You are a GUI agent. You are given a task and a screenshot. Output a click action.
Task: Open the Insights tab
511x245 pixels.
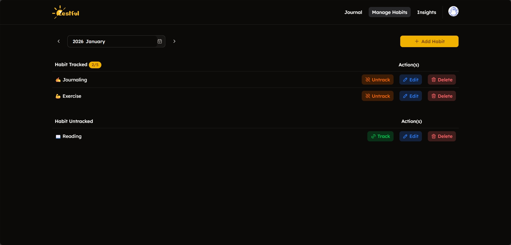click(426, 12)
